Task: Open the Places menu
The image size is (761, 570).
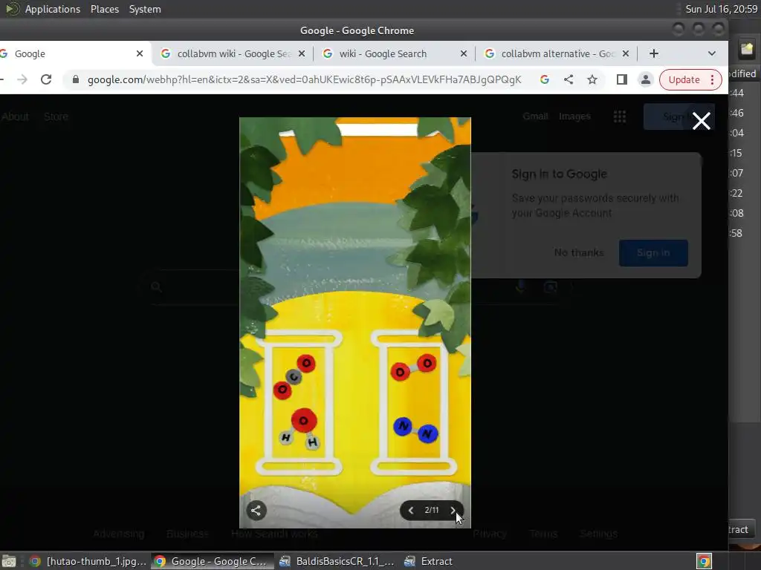Action: coord(105,9)
